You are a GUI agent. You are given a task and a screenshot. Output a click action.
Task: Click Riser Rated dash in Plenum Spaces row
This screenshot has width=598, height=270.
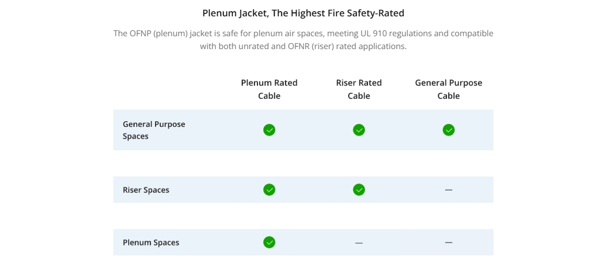tap(359, 243)
